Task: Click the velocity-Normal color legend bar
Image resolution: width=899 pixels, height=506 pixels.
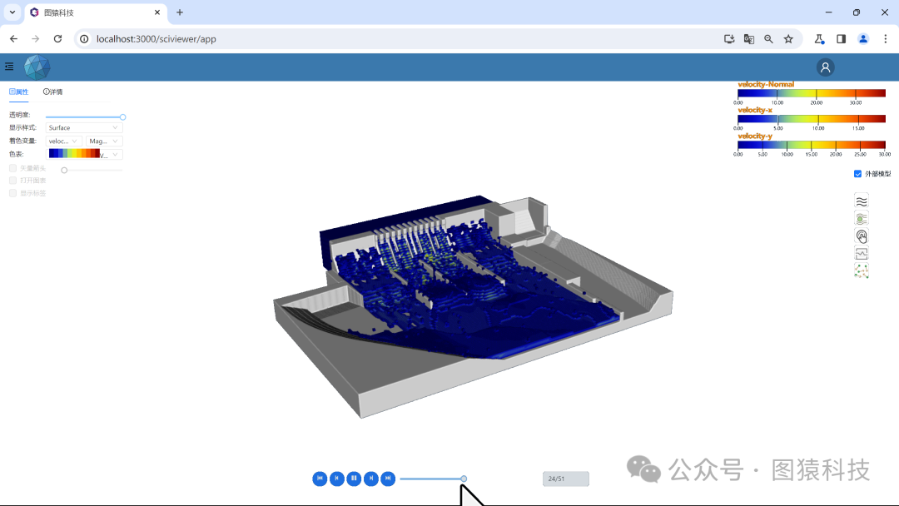Action: (812, 93)
